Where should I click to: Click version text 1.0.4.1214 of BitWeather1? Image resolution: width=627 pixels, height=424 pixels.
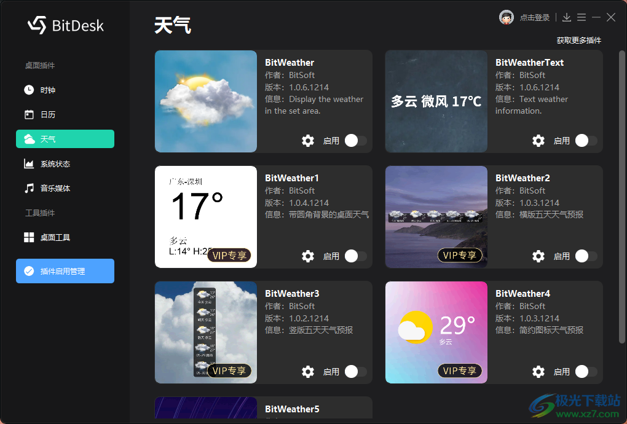point(309,203)
